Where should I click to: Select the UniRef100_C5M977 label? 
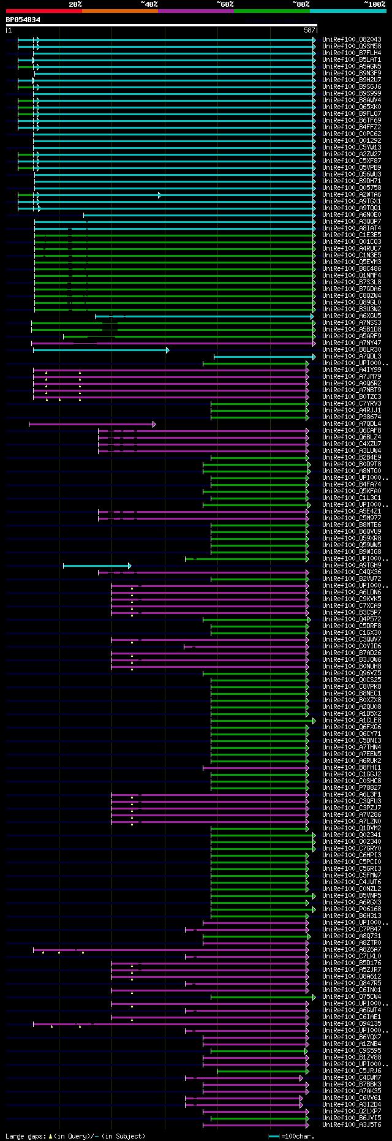[352, 518]
